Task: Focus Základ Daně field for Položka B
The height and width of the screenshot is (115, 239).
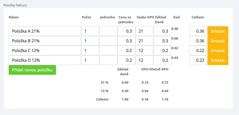Action: point(162,41)
